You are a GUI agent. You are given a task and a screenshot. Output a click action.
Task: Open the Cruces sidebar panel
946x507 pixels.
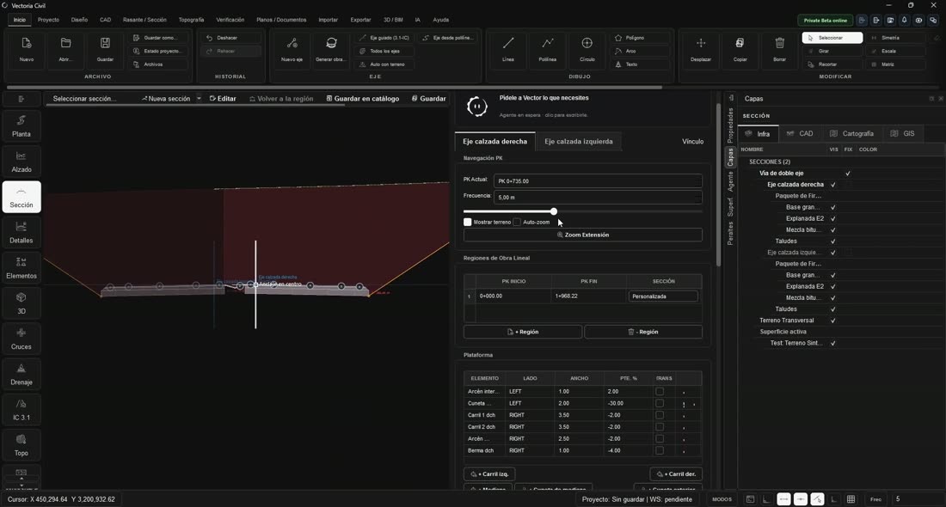[21, 339]
